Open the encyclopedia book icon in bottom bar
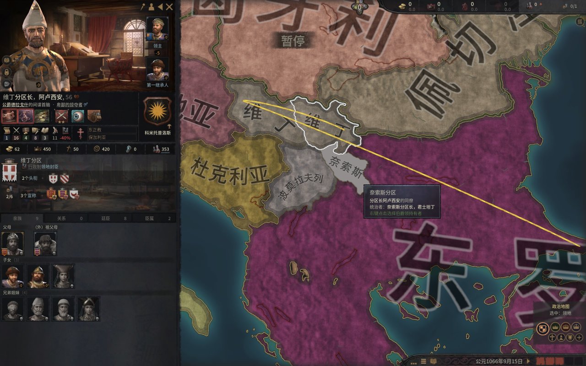586x366 pixels. [x=433, y=361]
